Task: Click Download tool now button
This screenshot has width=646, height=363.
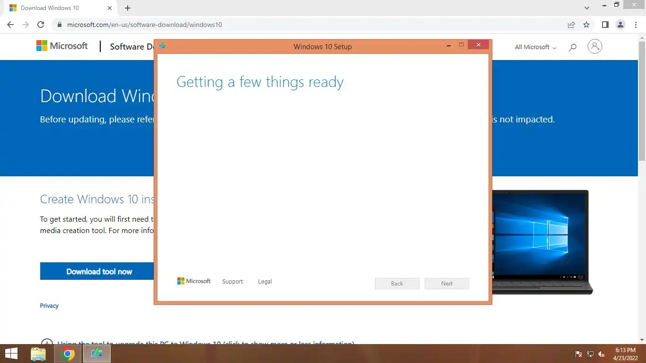Action: pos(97,271)
